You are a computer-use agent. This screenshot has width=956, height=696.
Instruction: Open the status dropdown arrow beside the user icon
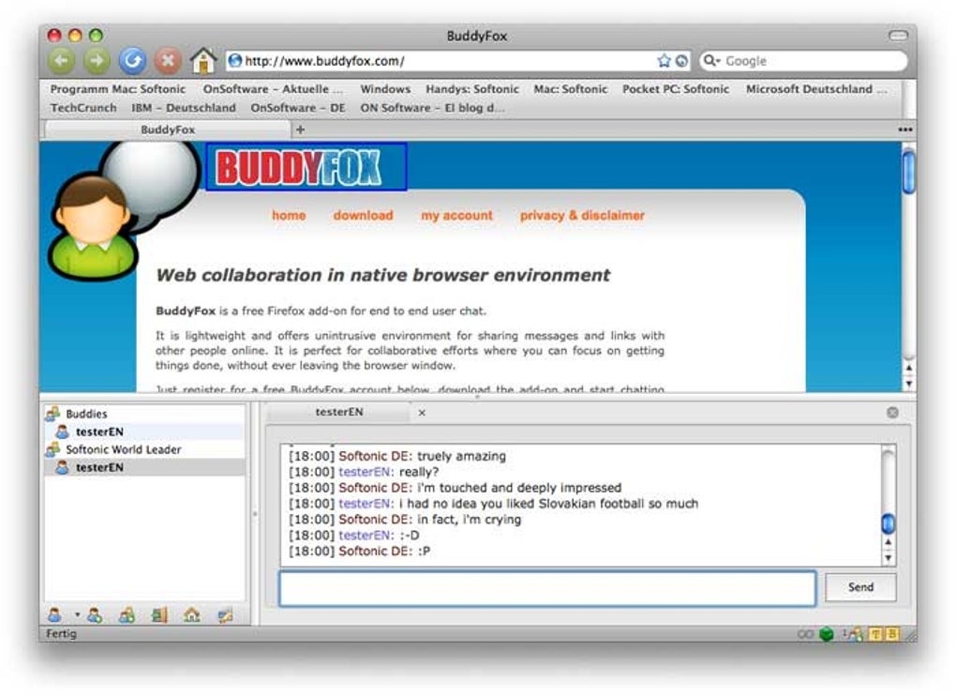(78, 614)
